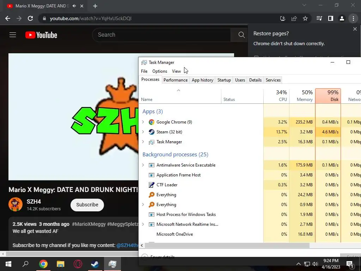This screenshot has height=271, width=361.
Task: Click the scroll-left arrow in Task Manager
Action: click(x=142, y=246)
